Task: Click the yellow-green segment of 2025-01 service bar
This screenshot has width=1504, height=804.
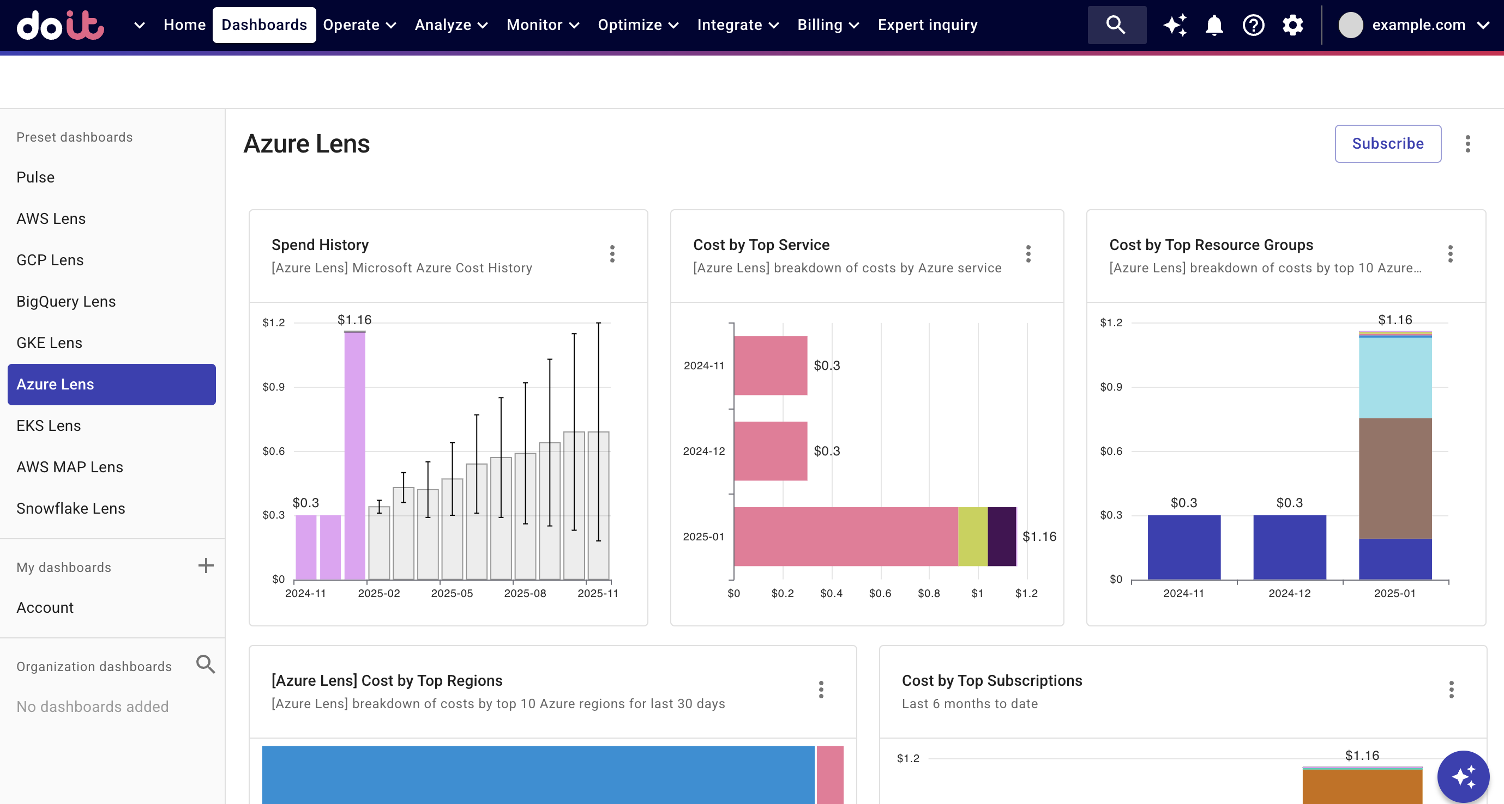Action: click(x=973, y=537)
